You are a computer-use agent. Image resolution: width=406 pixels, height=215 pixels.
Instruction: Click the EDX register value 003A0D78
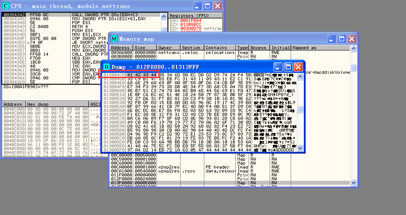click(191, 28)
